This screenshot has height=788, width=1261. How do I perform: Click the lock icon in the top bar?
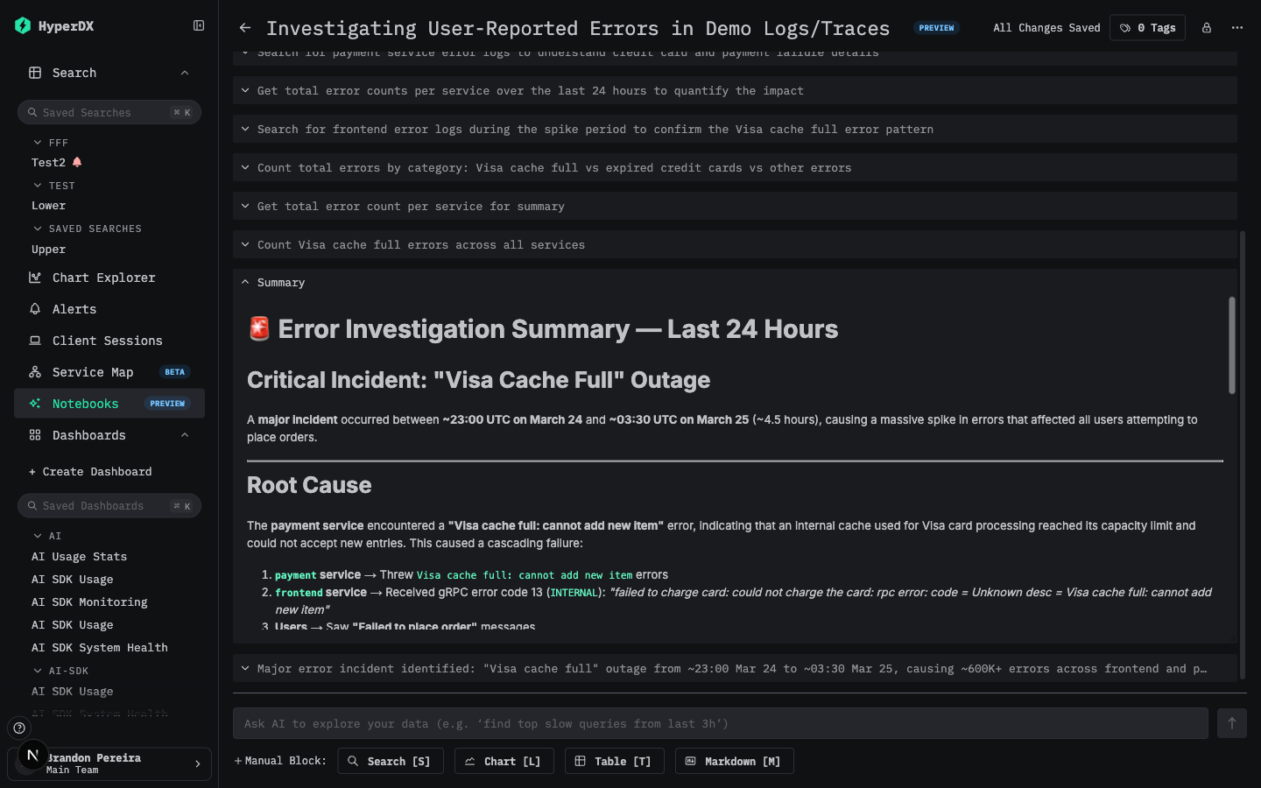click(1206, 28)
